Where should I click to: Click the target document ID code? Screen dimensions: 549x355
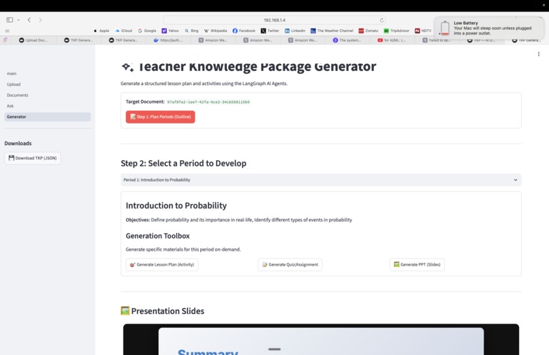[208, 102]
